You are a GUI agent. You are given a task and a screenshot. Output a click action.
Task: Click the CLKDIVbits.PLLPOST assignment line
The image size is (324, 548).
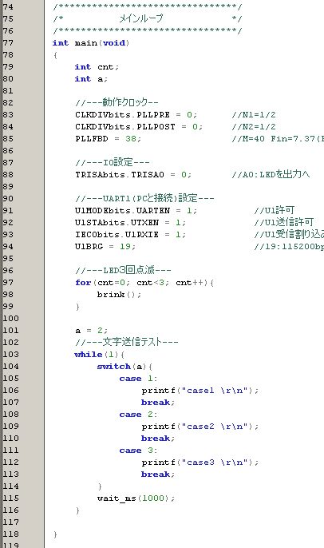(139, 127)
